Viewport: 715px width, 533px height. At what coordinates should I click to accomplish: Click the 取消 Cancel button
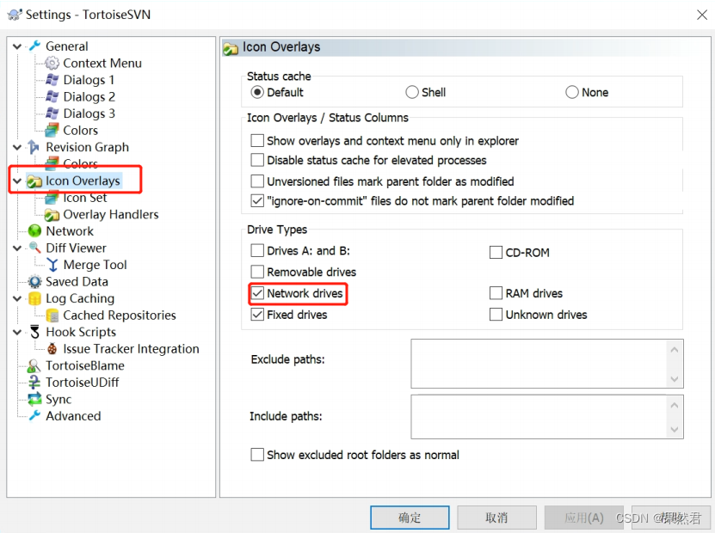pyautogui.click(x=496, y=518)
